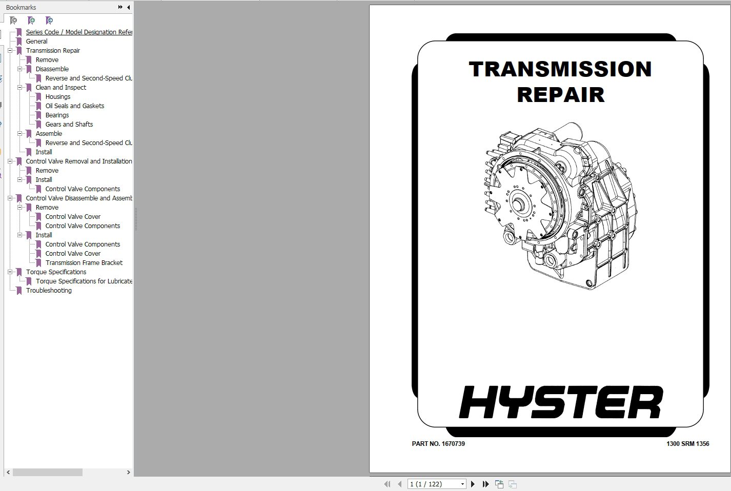Jump to the last page

[x=485, y=484]
